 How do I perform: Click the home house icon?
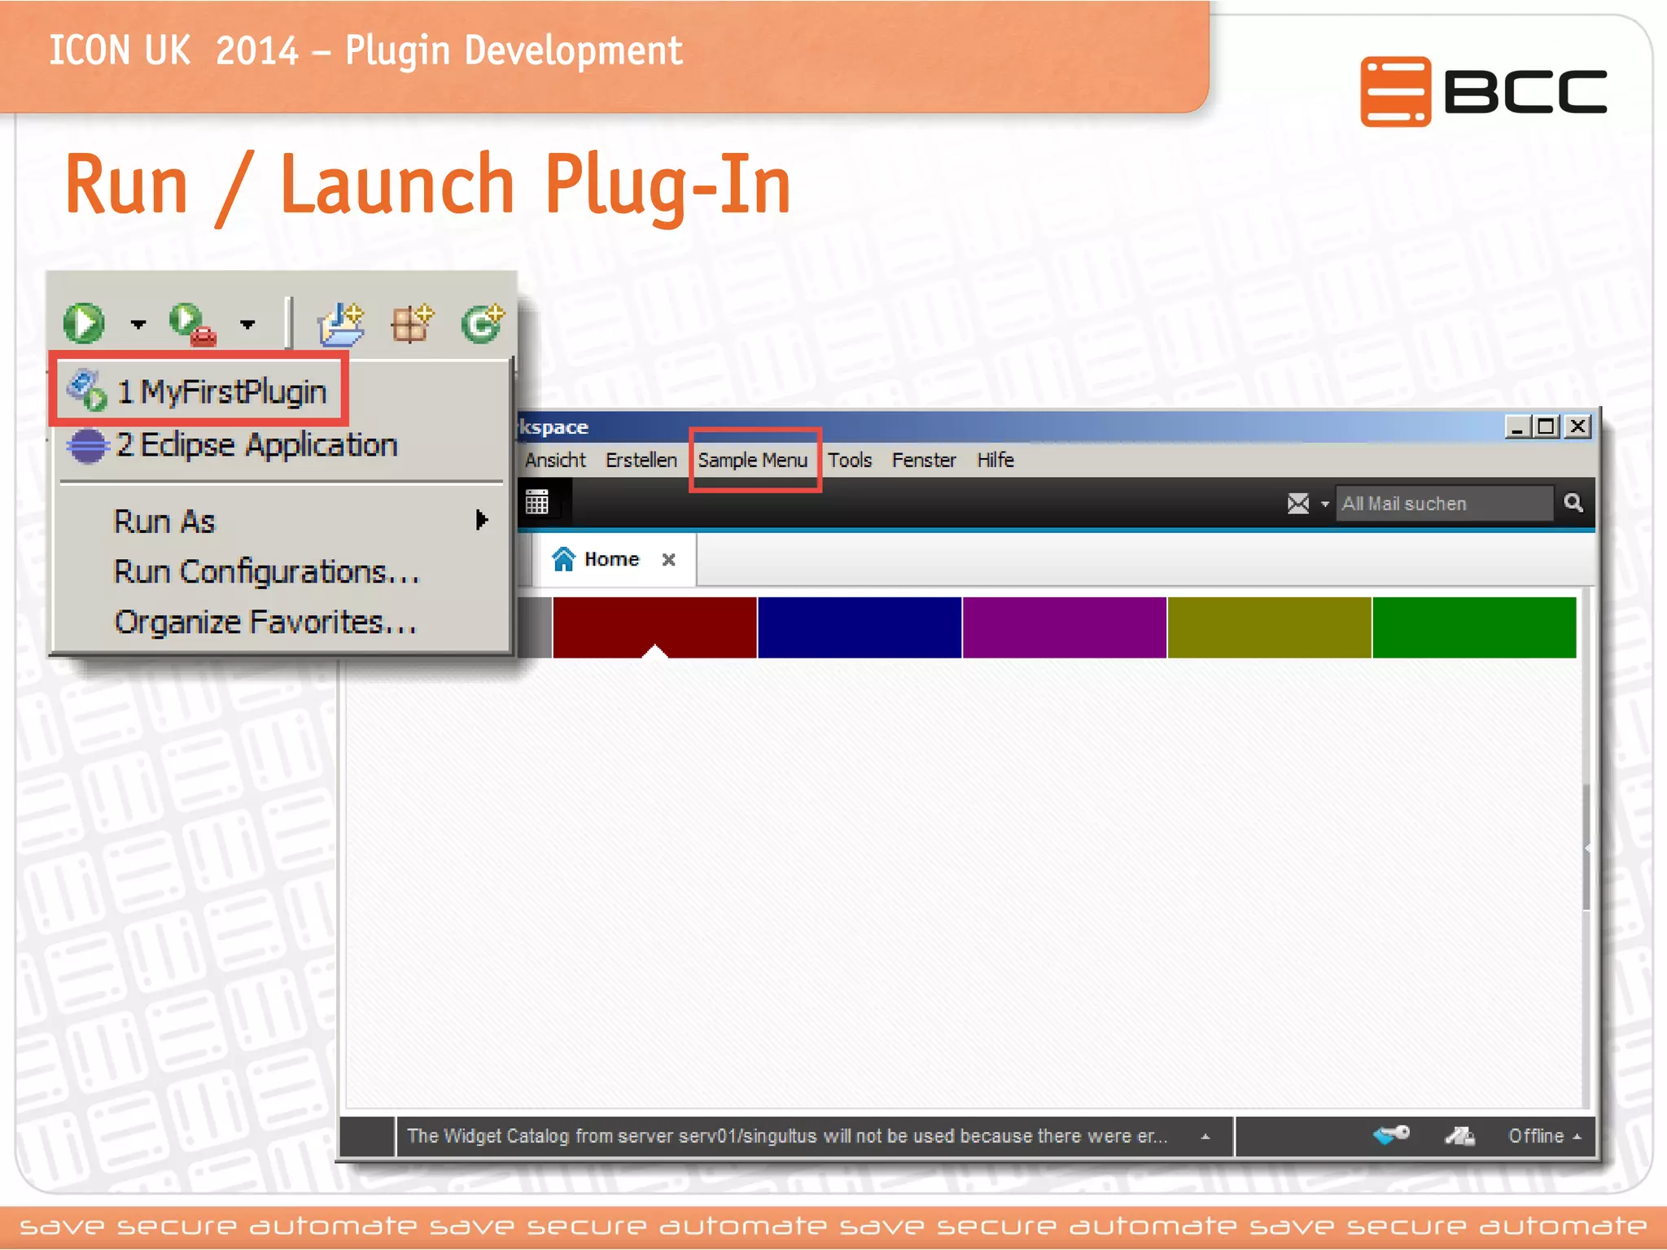click(563, 559)
